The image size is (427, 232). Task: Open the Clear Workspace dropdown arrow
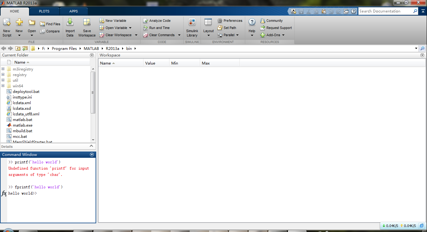pyautogui.click(x=136, y=35)
